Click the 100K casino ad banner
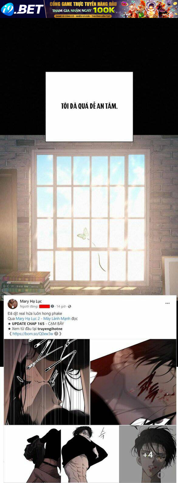The width and height of the screenshot is (178, 483). (x=112, y=9)
